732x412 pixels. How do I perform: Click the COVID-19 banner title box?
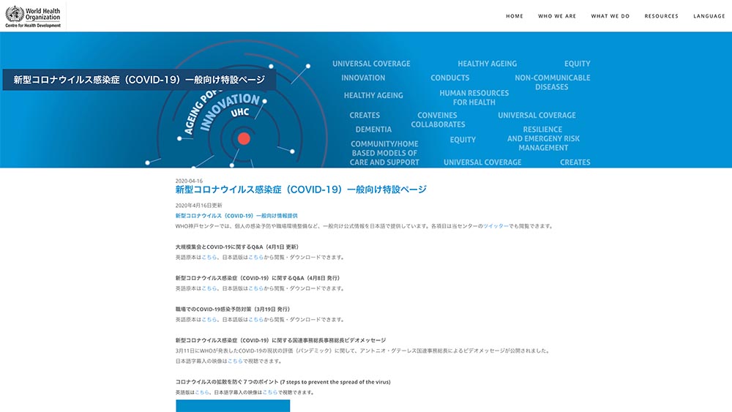pyautogui.click(x=139, y=80)
